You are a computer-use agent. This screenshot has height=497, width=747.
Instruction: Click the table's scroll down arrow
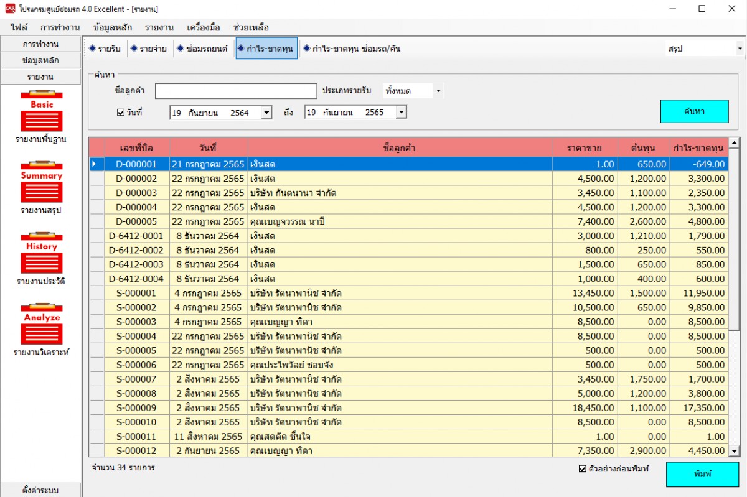tap(734, 451)
